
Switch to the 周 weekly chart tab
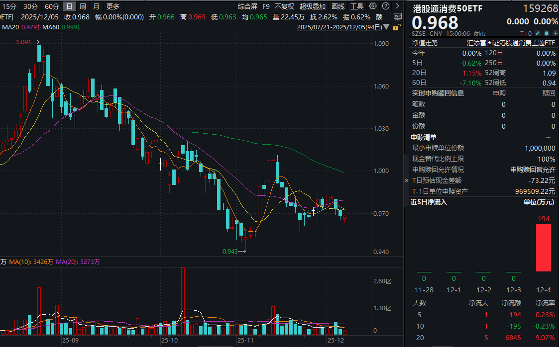pyautogui.click(x=83, y=6)
